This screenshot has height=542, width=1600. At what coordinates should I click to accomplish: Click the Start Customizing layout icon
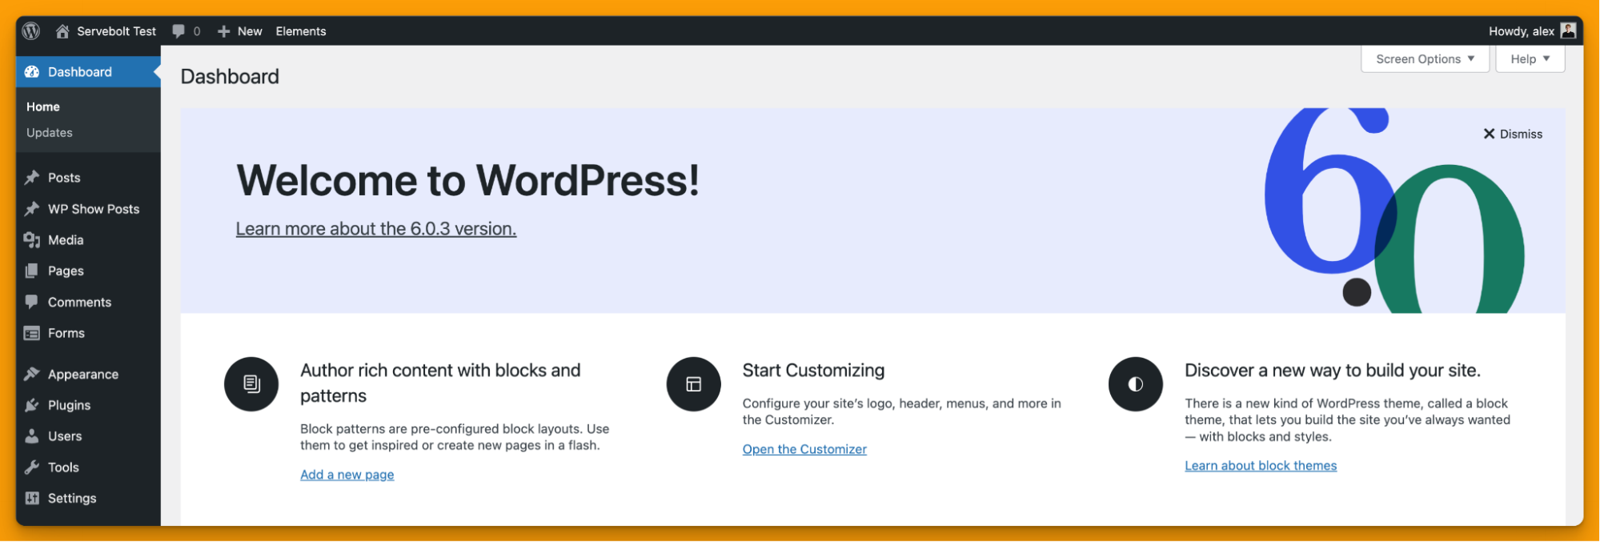pyautogui.click(x=694, y=384)
